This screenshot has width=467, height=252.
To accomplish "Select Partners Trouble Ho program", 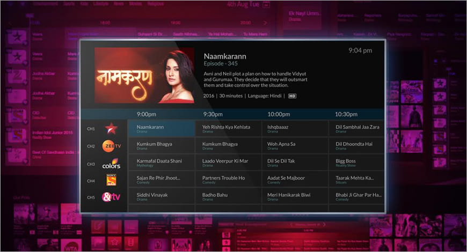I will click(228, 180).
